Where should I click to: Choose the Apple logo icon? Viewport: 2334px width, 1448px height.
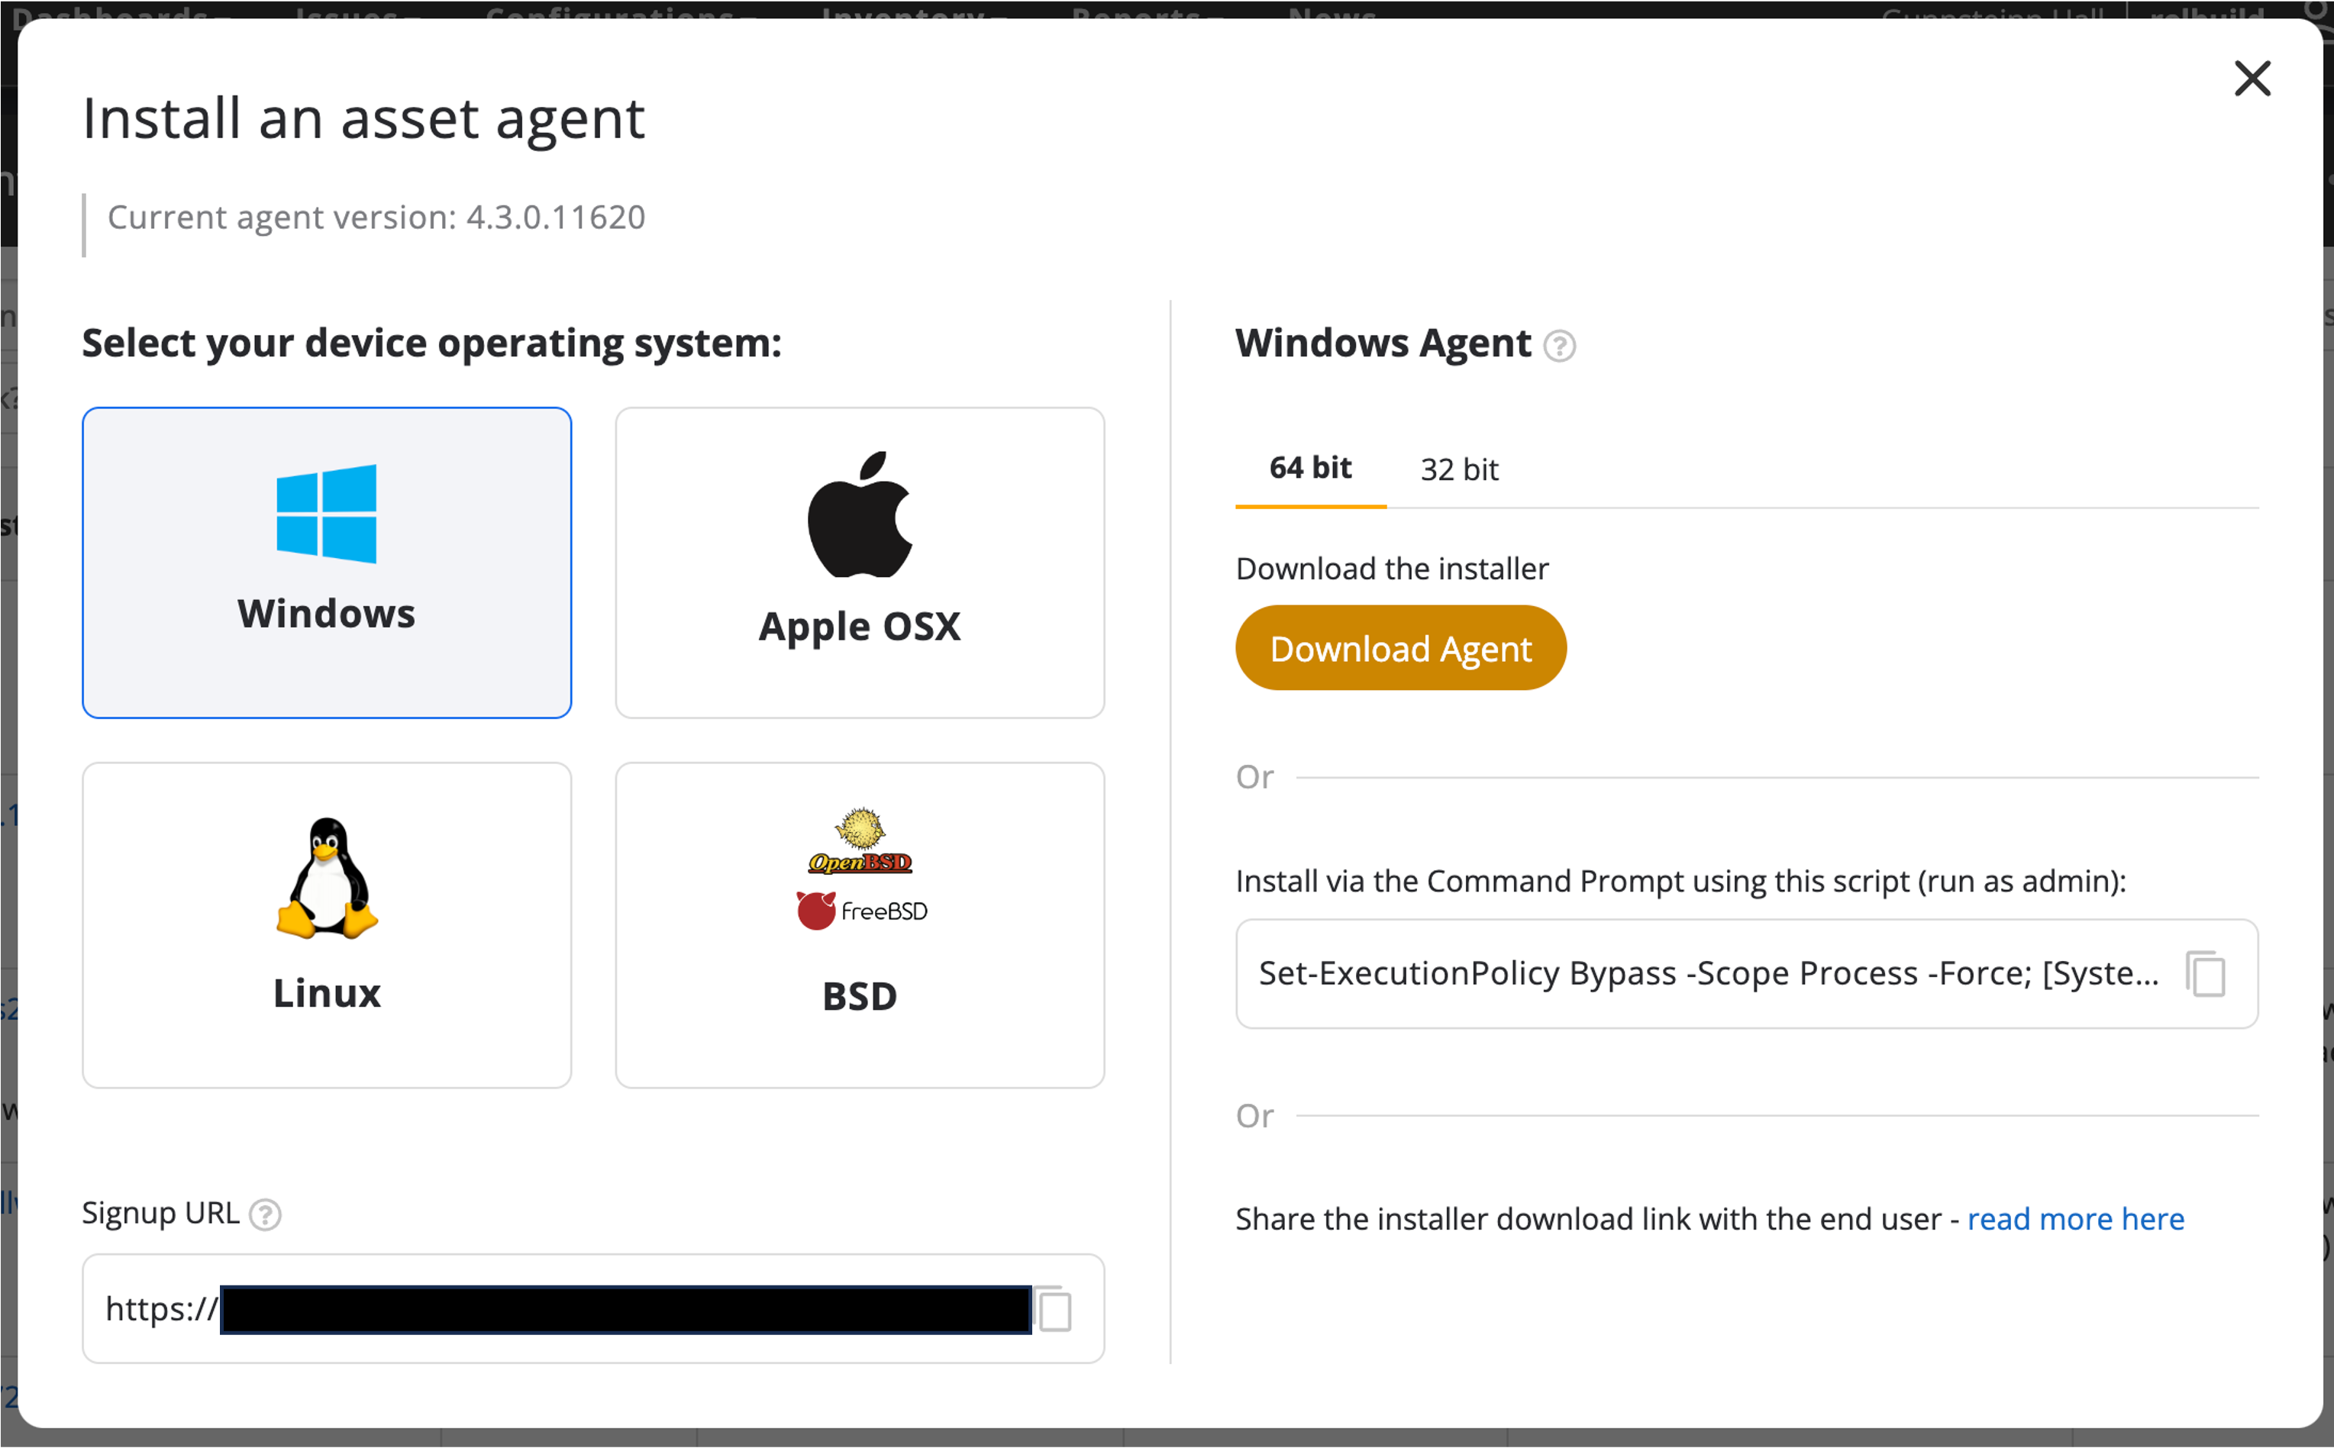click(x=859, y=515)
